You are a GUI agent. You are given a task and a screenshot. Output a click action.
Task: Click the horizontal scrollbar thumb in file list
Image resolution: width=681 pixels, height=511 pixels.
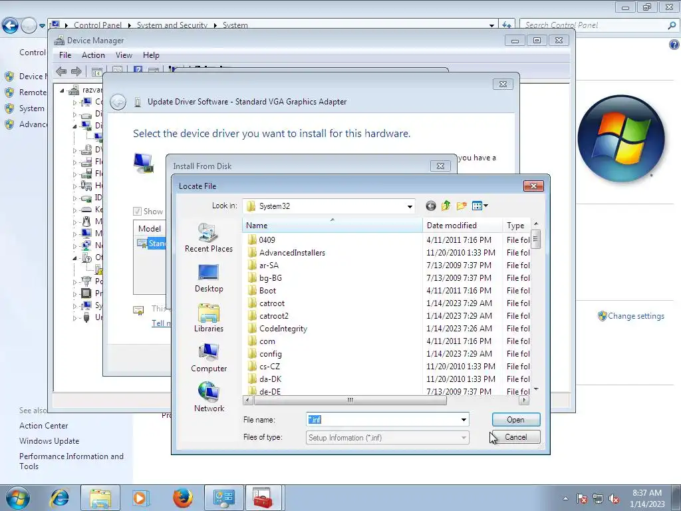coord(350,400)
